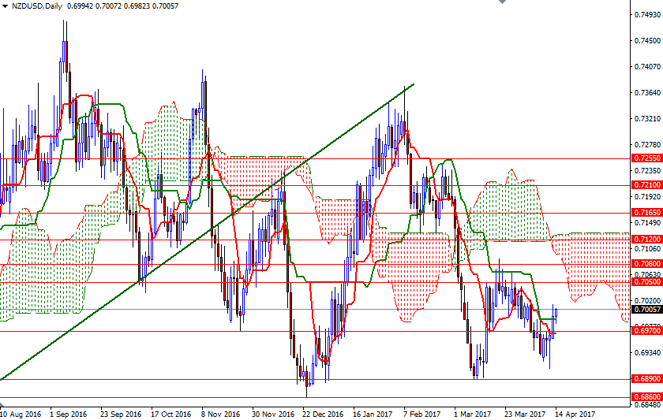This screenshot has width=663, height=420.
Task: Click the 7 Feb 2017 date label
Action: (x=422, y=414)
